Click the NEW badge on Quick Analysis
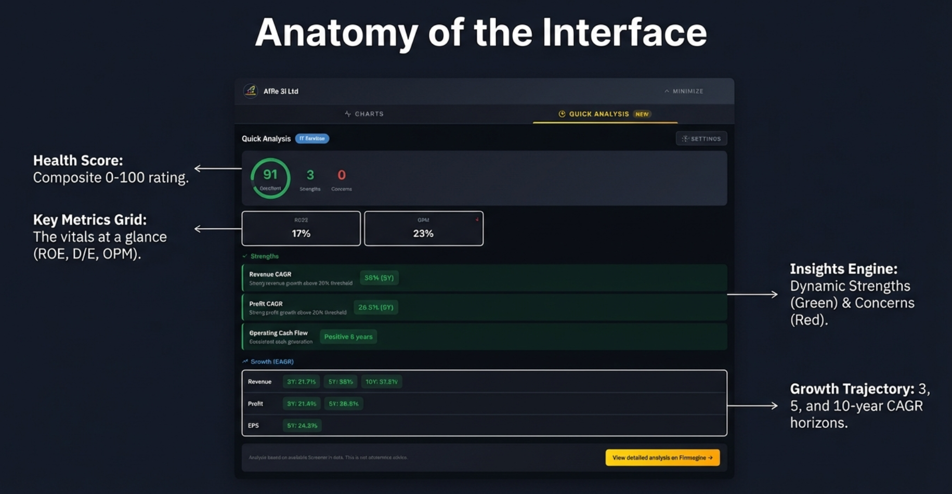This screenshot has height=494, width=952. [642, 114]
